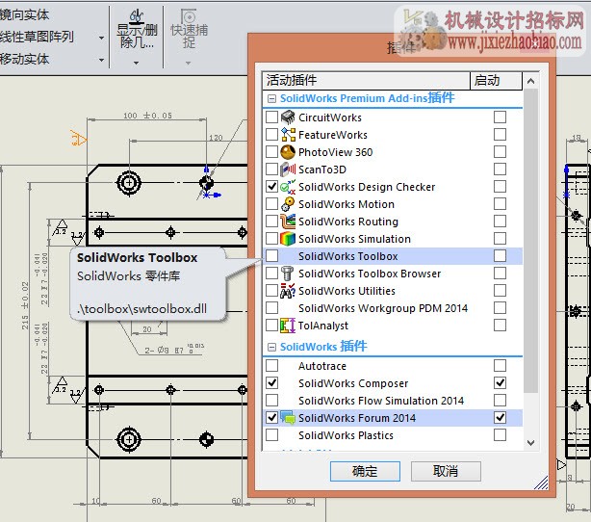591x522 pixels.
Task: Click the FeatureWorks icon
Action: click(288, 135)
